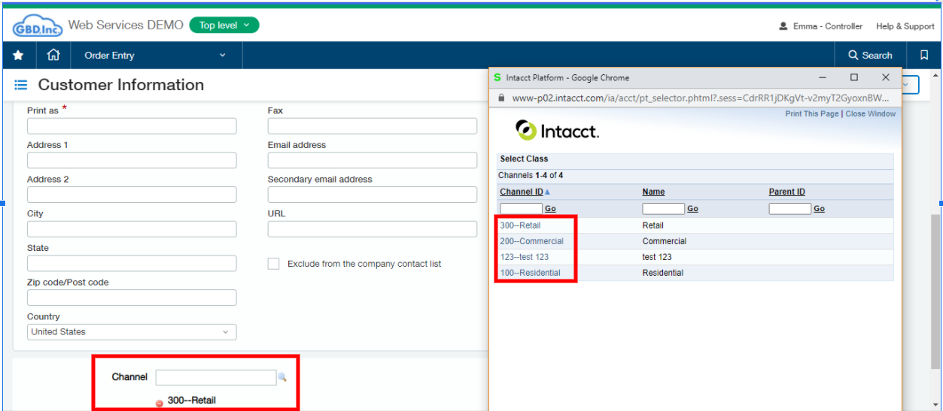
Task: Click the Channel ID filter box
Action: pos(521,208)
